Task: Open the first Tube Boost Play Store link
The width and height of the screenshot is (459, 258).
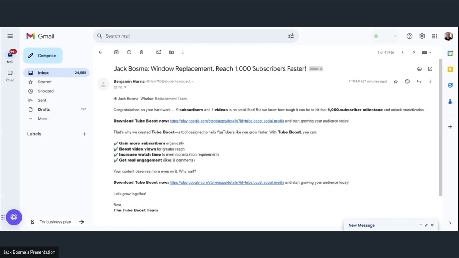Action: click(x=227, y=121)
